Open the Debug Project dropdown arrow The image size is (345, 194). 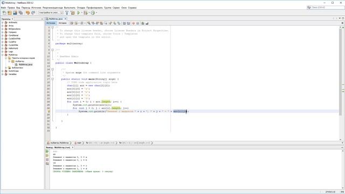point(89,13)
